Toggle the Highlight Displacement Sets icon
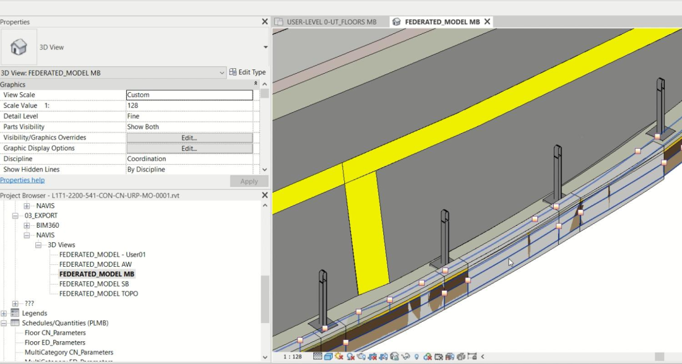The width and height of the screenshot is (682, 364). coord(460,356)
